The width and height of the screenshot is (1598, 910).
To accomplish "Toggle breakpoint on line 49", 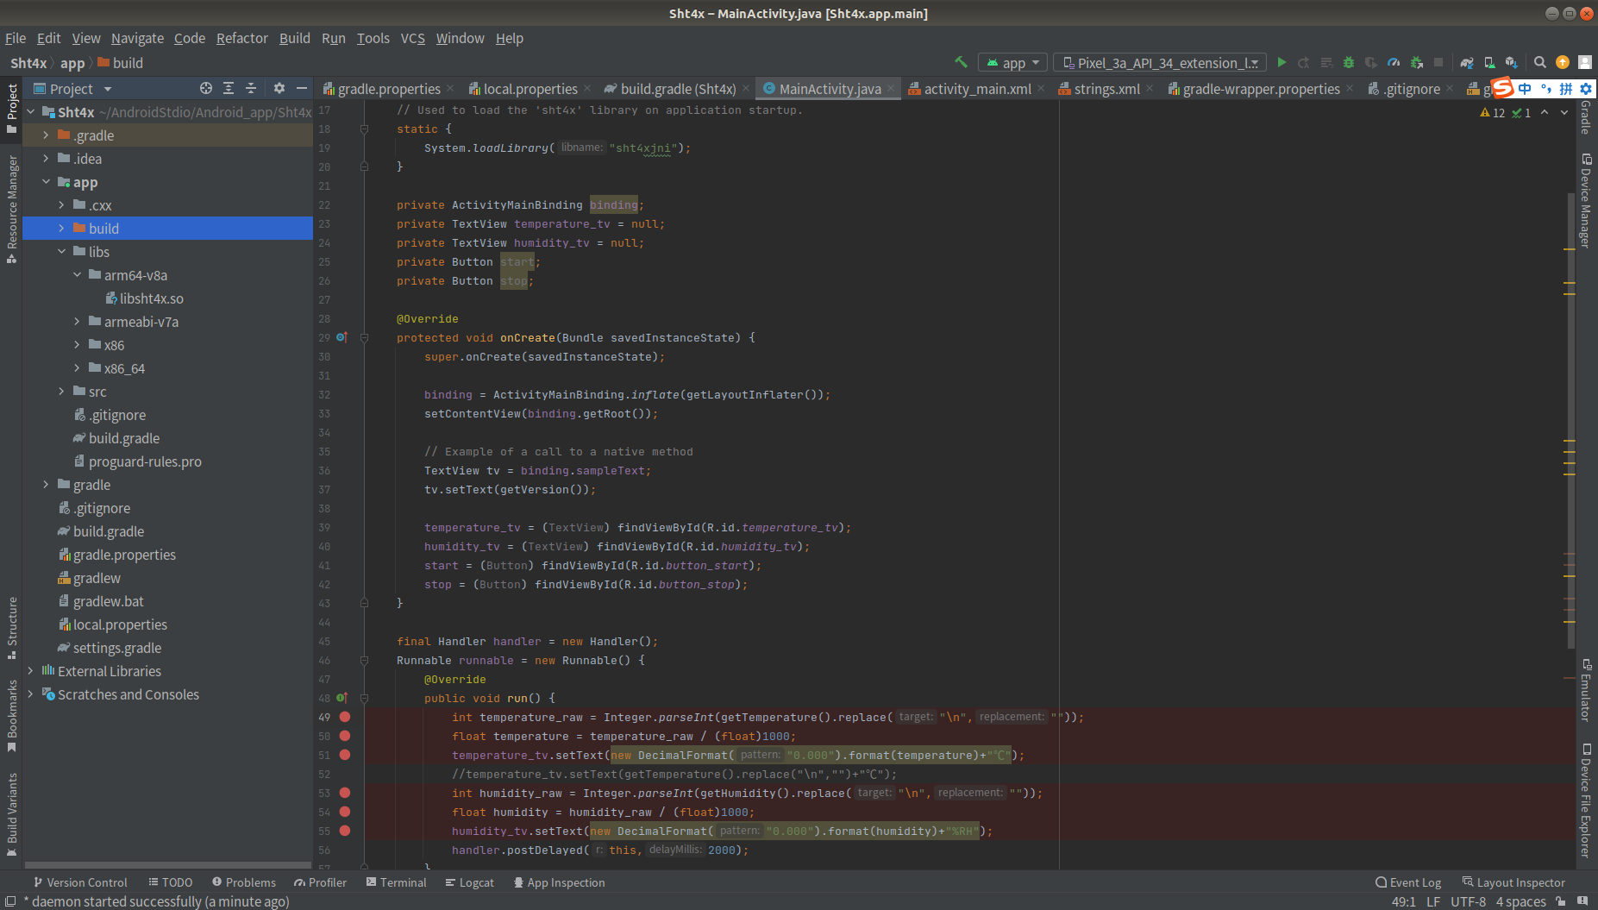I will [345, 717].
